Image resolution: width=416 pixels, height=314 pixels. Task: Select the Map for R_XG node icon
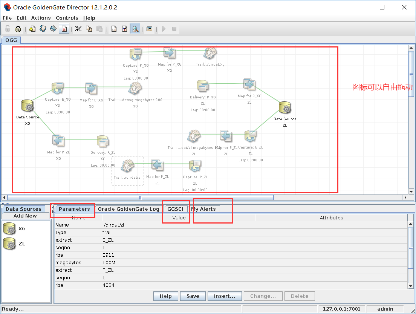click(249, 85)
